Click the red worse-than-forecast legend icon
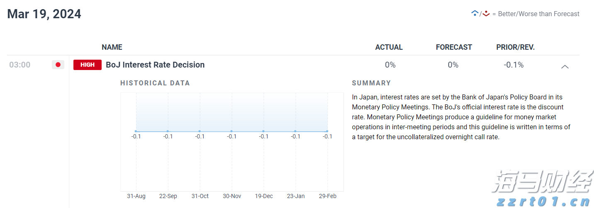This screenshot has height=208, width=594. pos(486,14)
